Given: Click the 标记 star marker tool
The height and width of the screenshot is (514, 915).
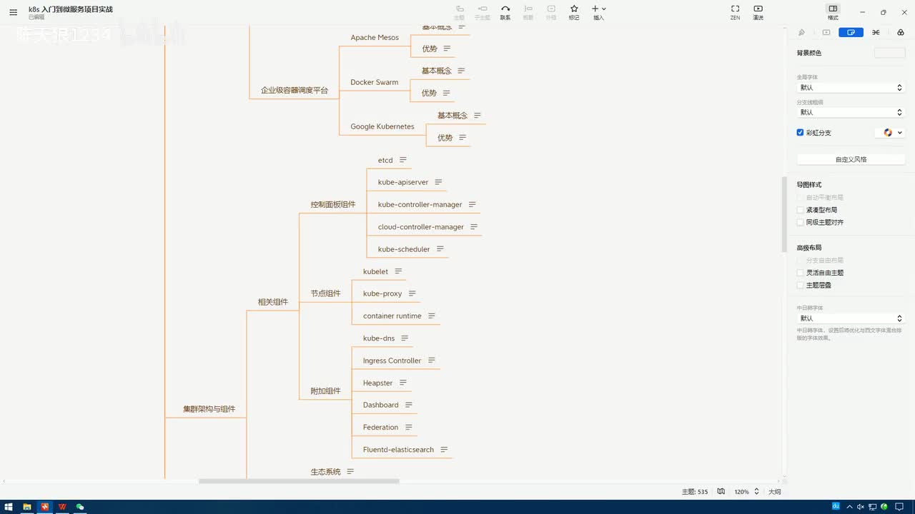Looking at the screenshot, I should point(574,12).
